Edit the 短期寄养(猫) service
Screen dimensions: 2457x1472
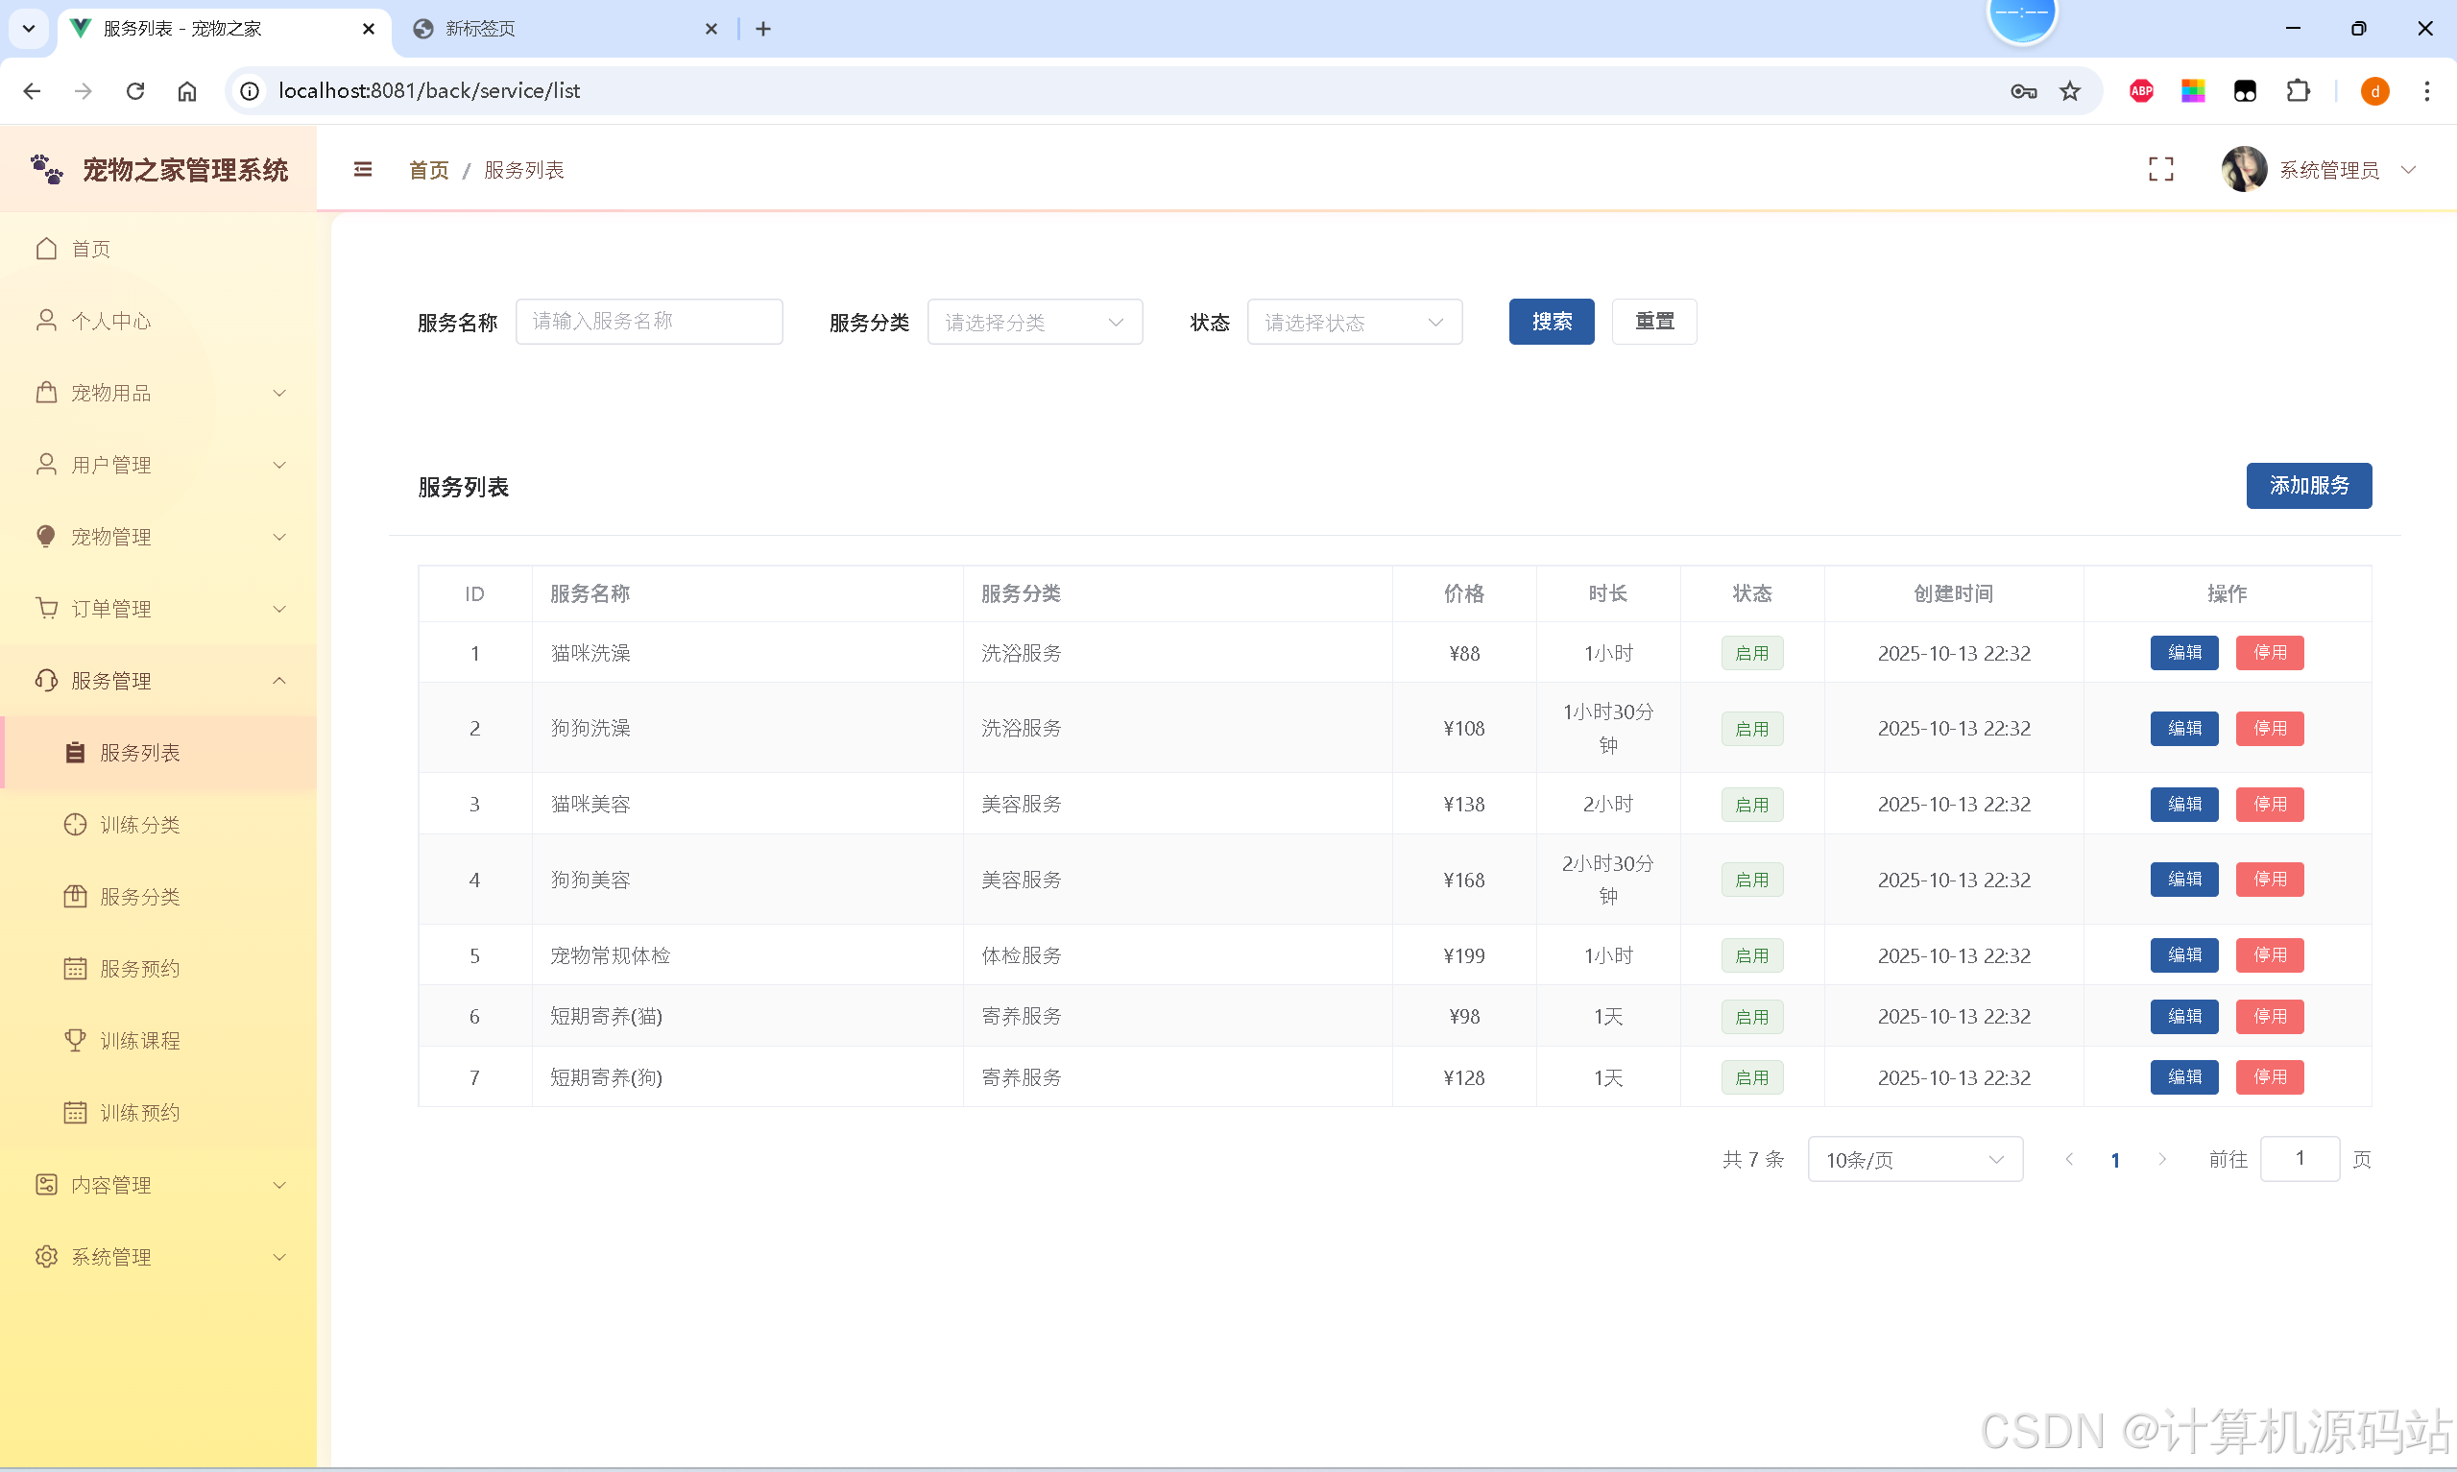pyautogui.click(x=2183, y=1016)
